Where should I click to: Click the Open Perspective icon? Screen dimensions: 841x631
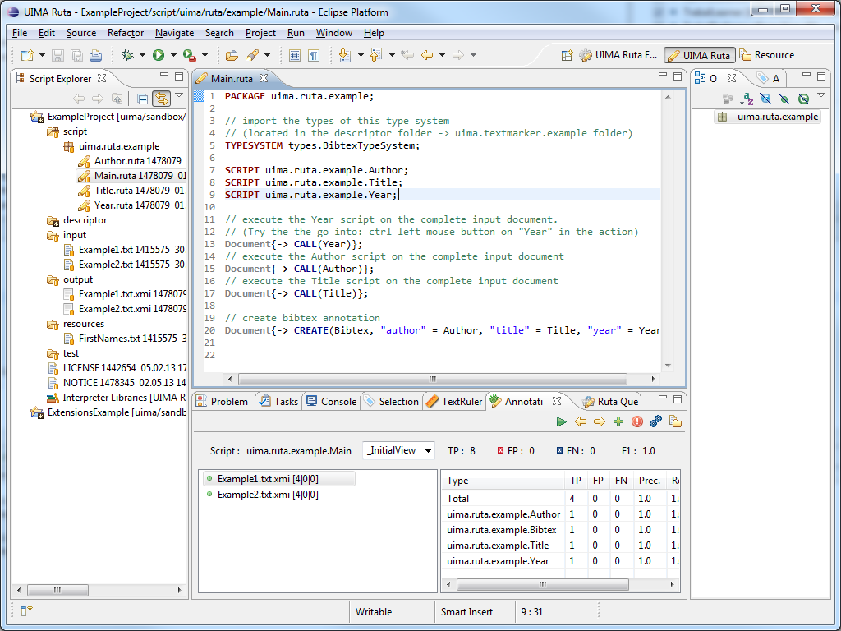tap(567, 55)
